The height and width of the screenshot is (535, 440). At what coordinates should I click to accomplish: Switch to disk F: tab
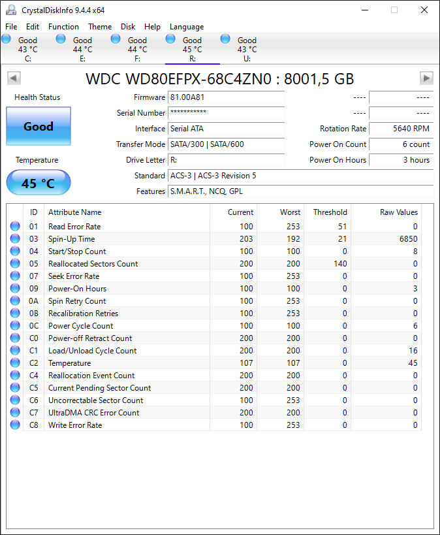[138, 49]
